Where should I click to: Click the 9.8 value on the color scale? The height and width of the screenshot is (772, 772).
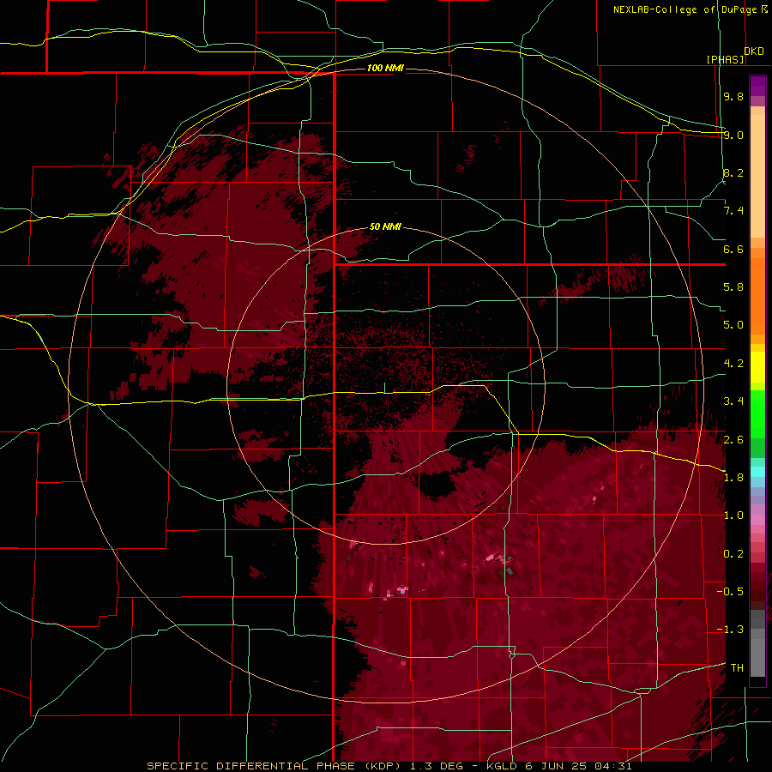tap(733, 96)
